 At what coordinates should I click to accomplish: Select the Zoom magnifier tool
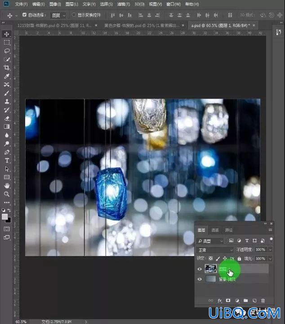click(7, 194)
